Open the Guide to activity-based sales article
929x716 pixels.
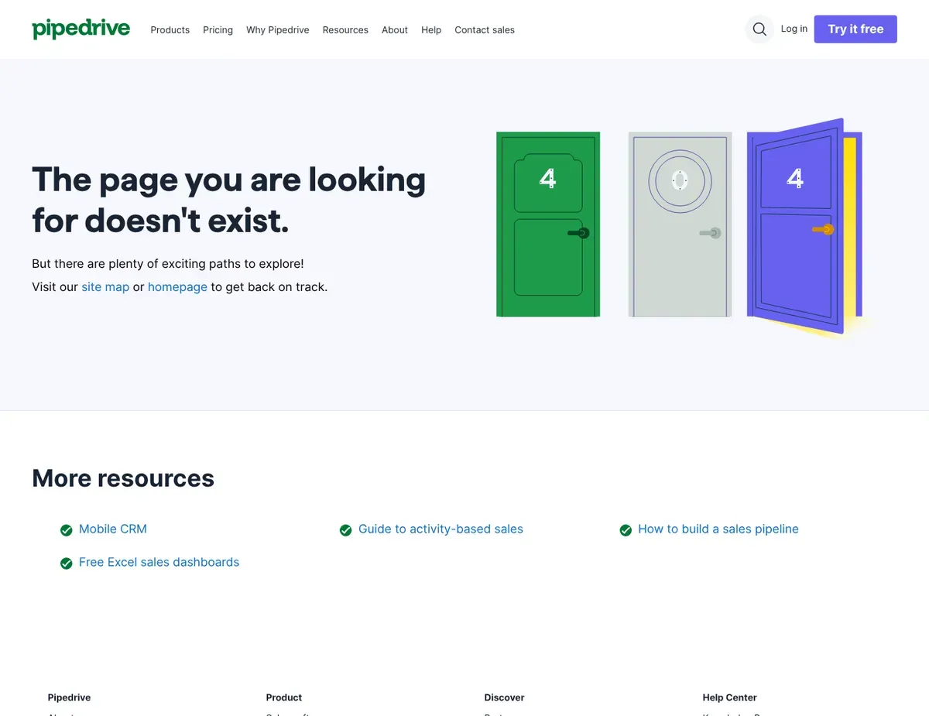tap(441, 529)
